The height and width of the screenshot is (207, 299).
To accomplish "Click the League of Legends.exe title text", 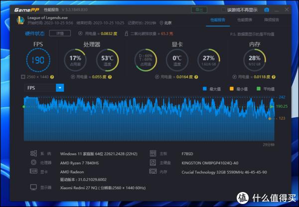I will point(47,18).
